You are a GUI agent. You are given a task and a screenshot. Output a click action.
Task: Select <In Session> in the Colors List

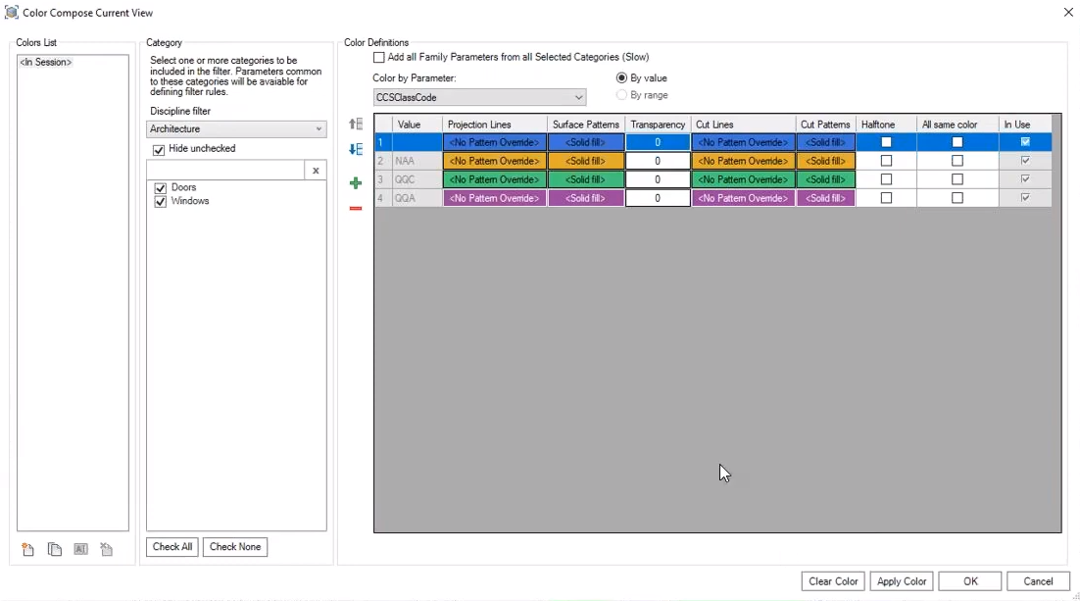point(46,63)
